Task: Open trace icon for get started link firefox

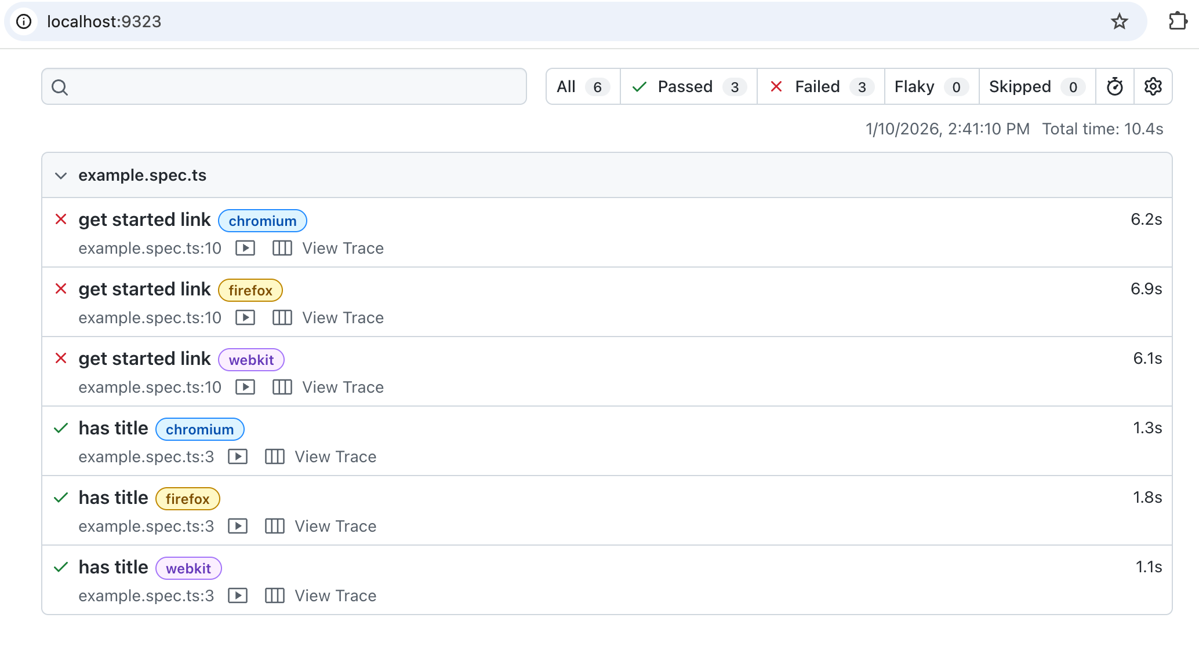Action: click(x=282, y=318)
